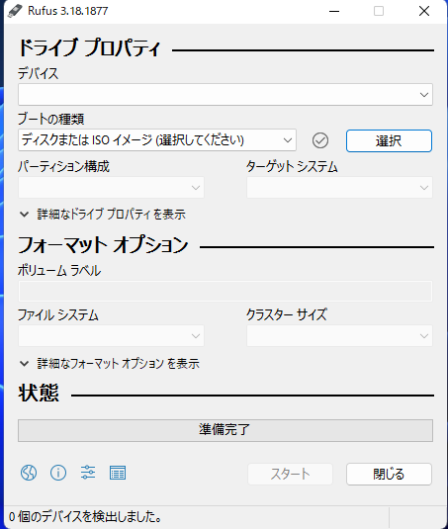Open the デバイス dropdown

(225, 95)
